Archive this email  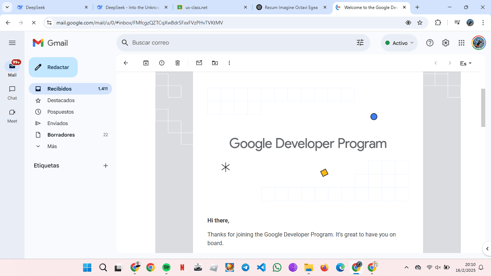coord(146,63)
